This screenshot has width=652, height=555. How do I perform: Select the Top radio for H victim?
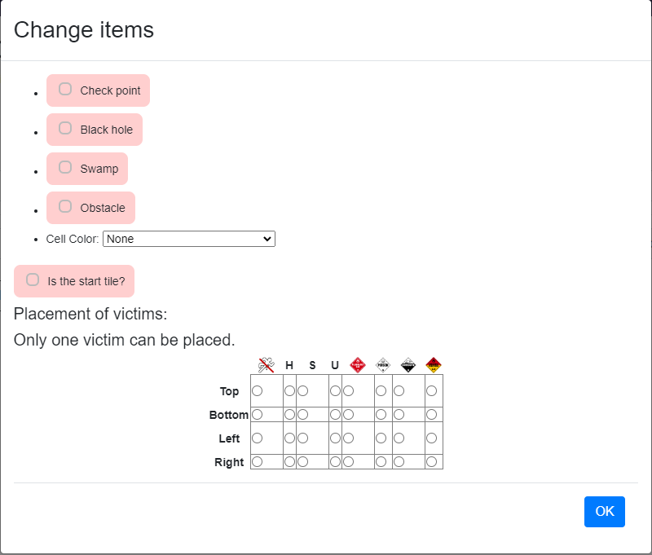[289, 391]
